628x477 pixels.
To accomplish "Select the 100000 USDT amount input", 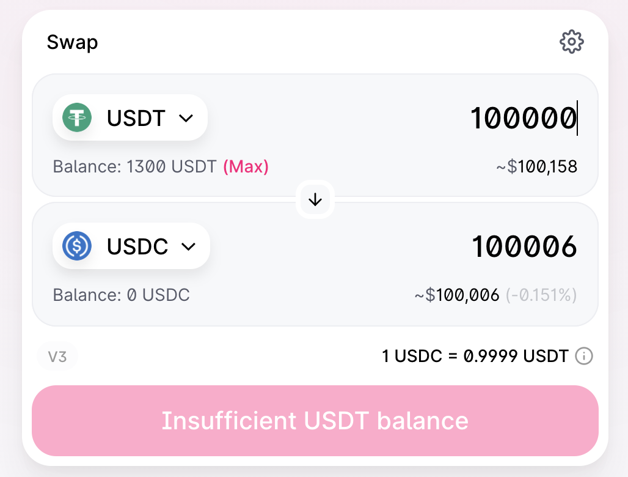I will point(524,117).
